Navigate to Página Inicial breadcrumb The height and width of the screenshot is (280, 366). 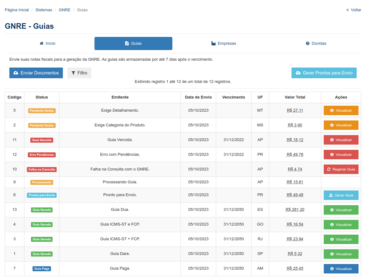pyautogui.click(x=17, y=10)
